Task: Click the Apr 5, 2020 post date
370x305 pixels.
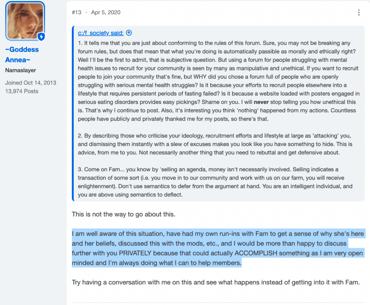Action: tap(106, 13)
